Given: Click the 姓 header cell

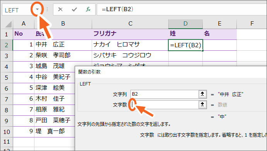Looking at the screenshot, I should [x=186, y=34].
